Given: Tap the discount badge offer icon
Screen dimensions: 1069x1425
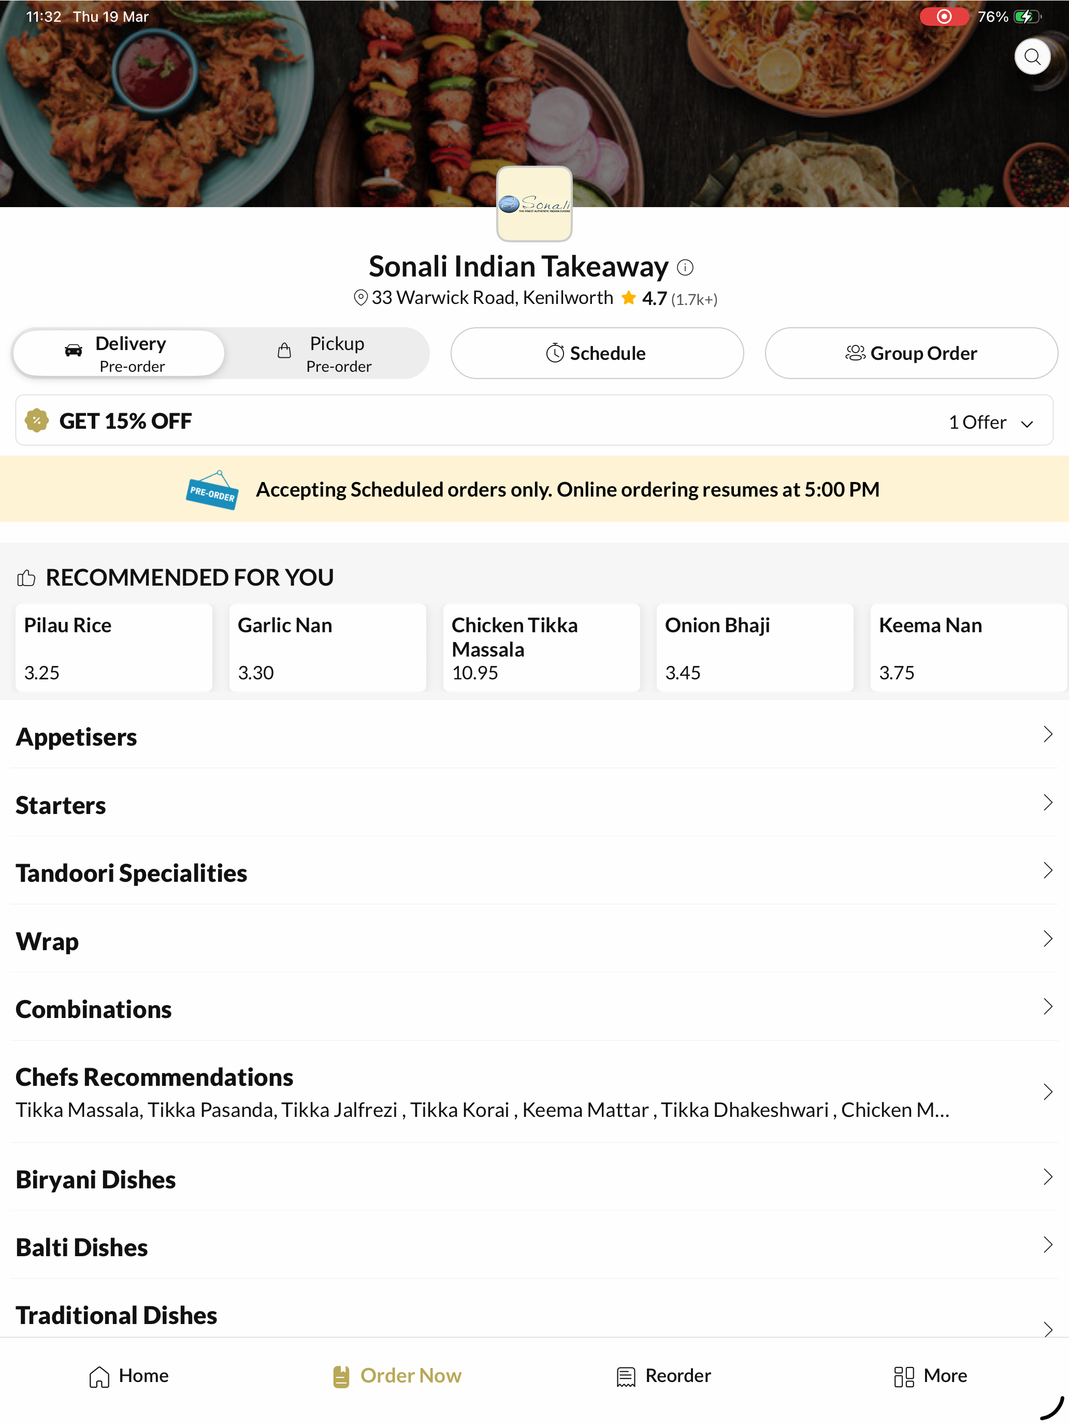Looking at the screenshot, I should pos(37,420).
